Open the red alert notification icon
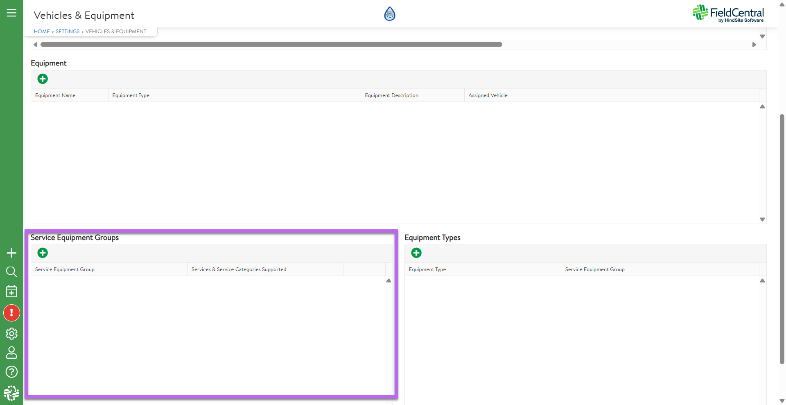786x405 pixels. (x=11, y=313)
